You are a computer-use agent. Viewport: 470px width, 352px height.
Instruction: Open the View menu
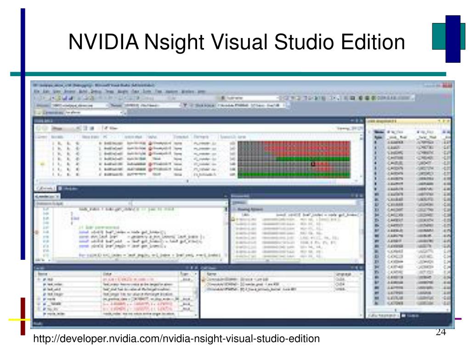point(57,92)
